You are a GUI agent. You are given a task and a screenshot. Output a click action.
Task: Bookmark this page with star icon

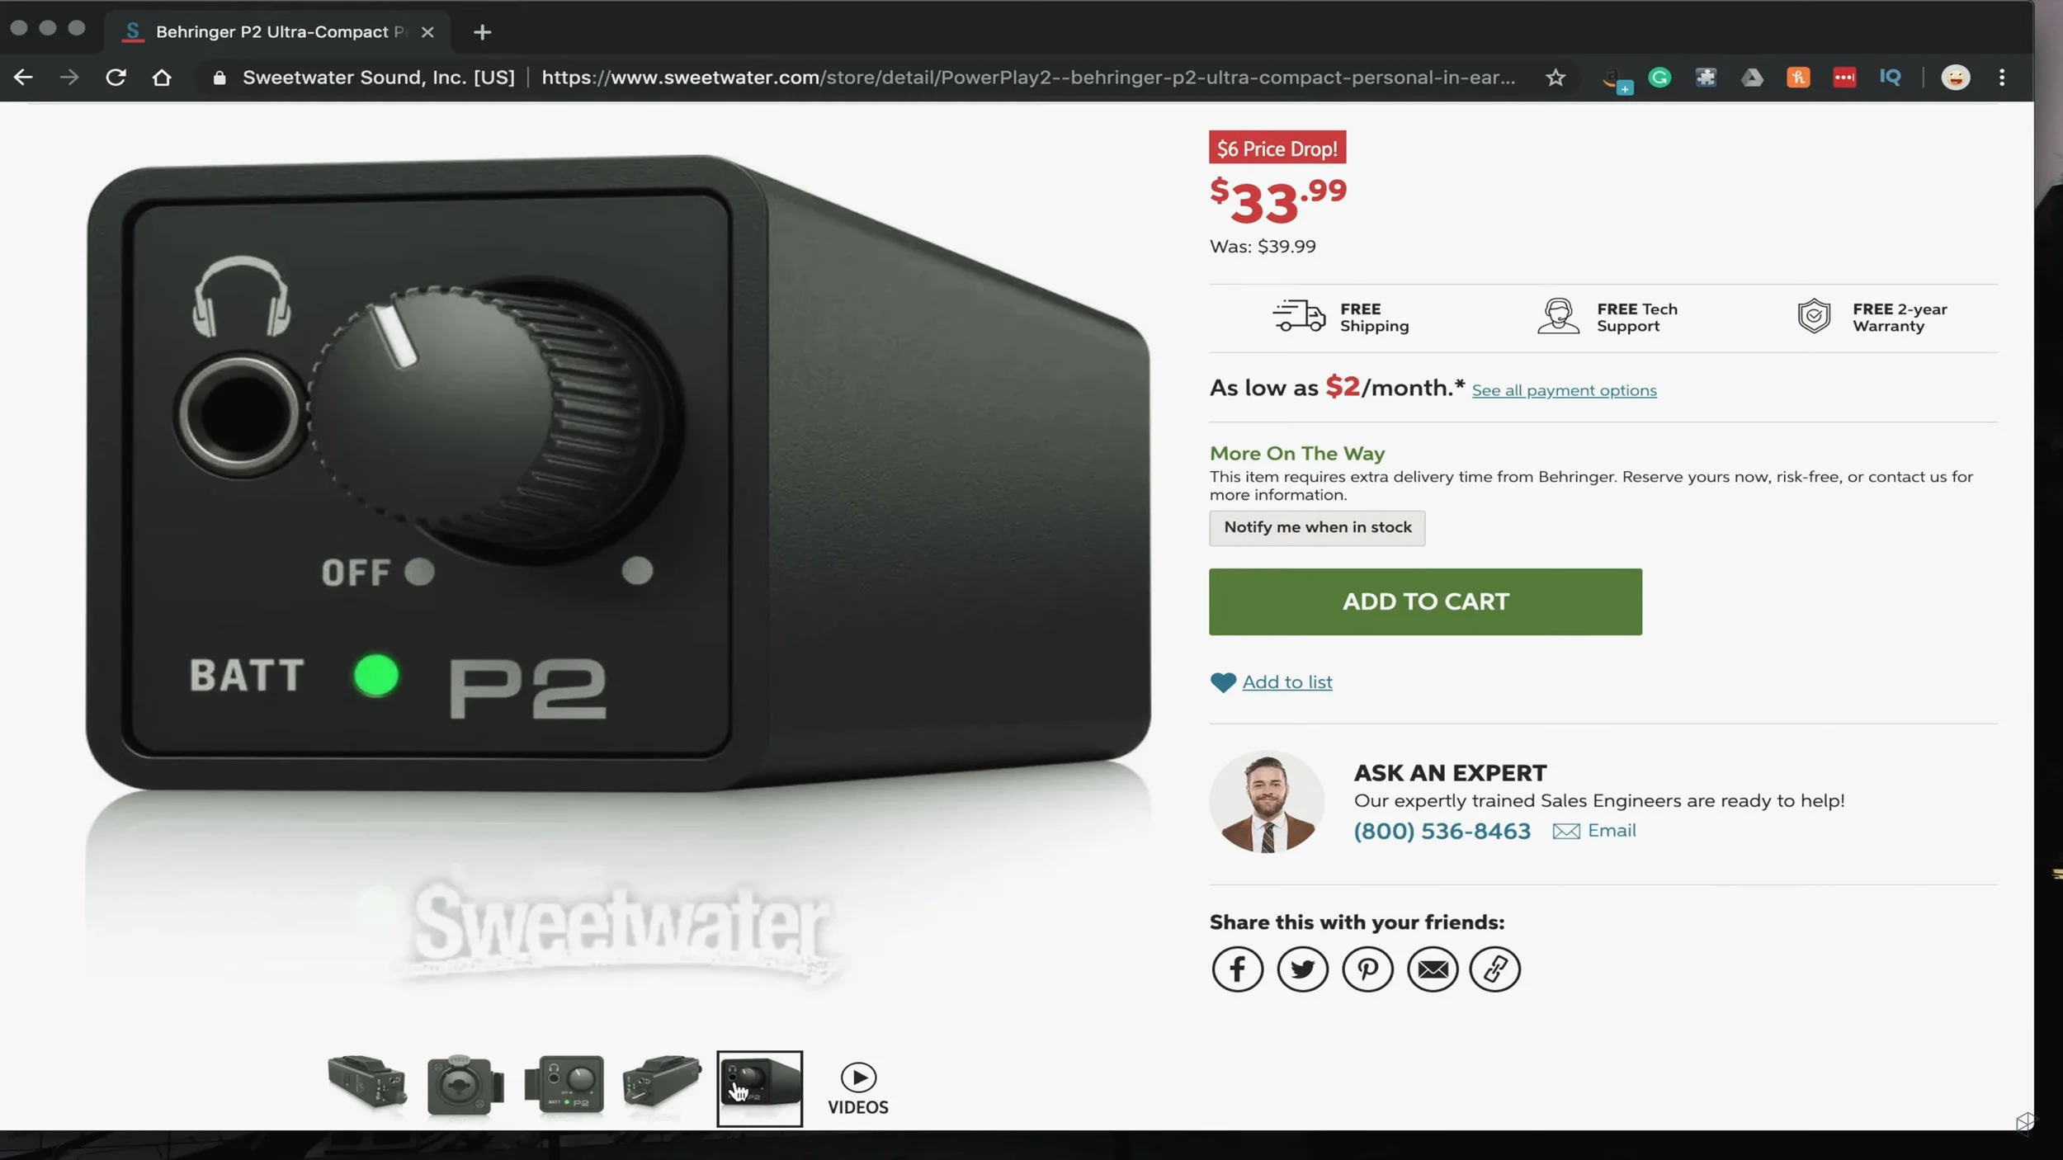[1556, 78]
